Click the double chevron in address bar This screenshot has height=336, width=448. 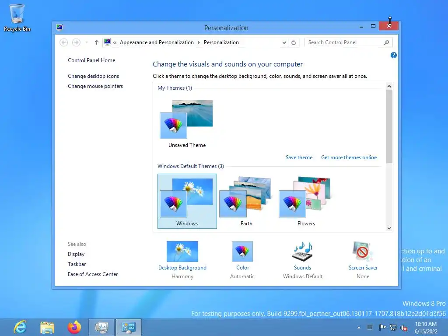pos(115,42)
